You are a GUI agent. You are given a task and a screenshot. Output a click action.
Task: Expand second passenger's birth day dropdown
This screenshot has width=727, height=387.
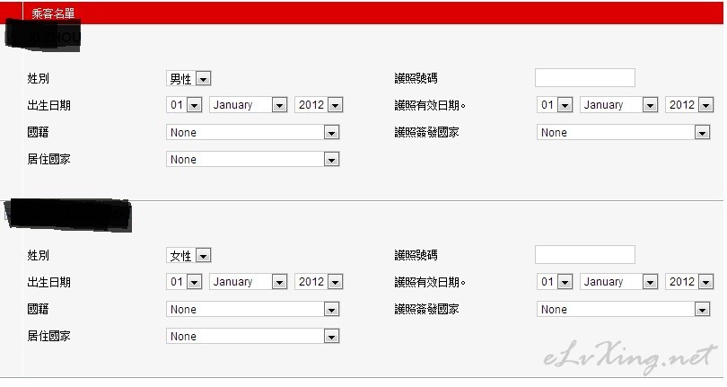coord(184,282)
